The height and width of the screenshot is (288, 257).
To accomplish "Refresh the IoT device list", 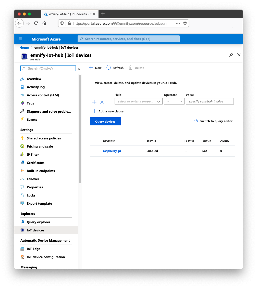I will 115,68.
